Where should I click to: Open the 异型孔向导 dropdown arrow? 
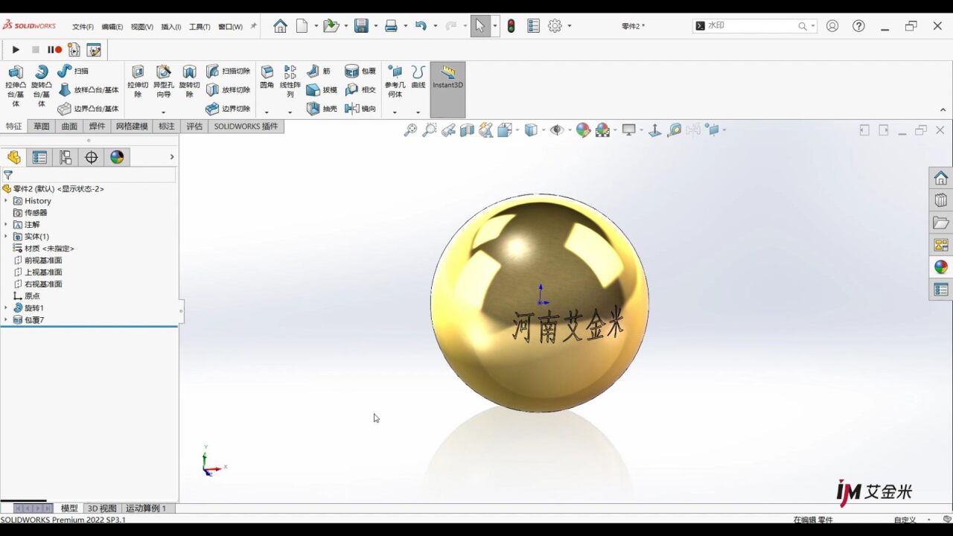[x=163, y=112]
